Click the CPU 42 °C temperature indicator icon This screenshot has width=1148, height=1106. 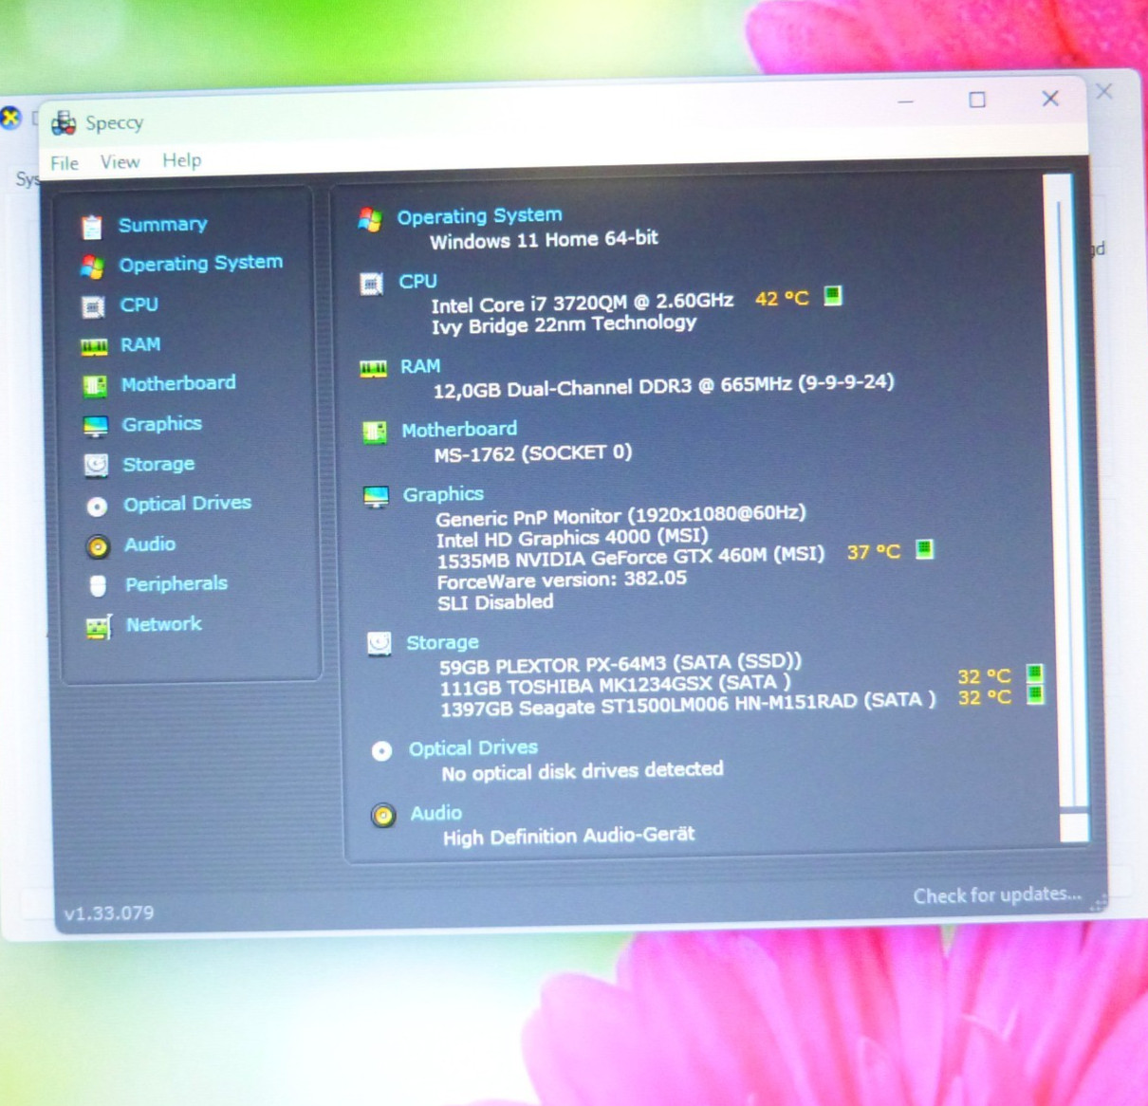pos(833,296)
